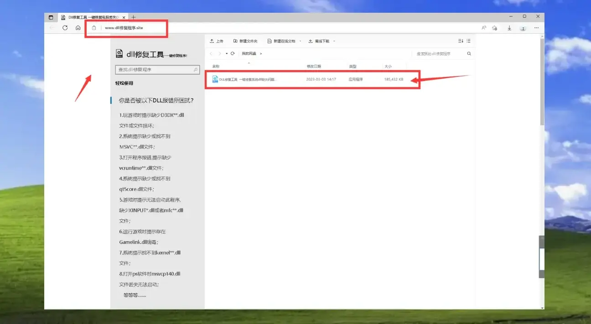This screenshot has width=591, height=324.
Task: Select the dll修复工具 browser tab
Action: 87,17
